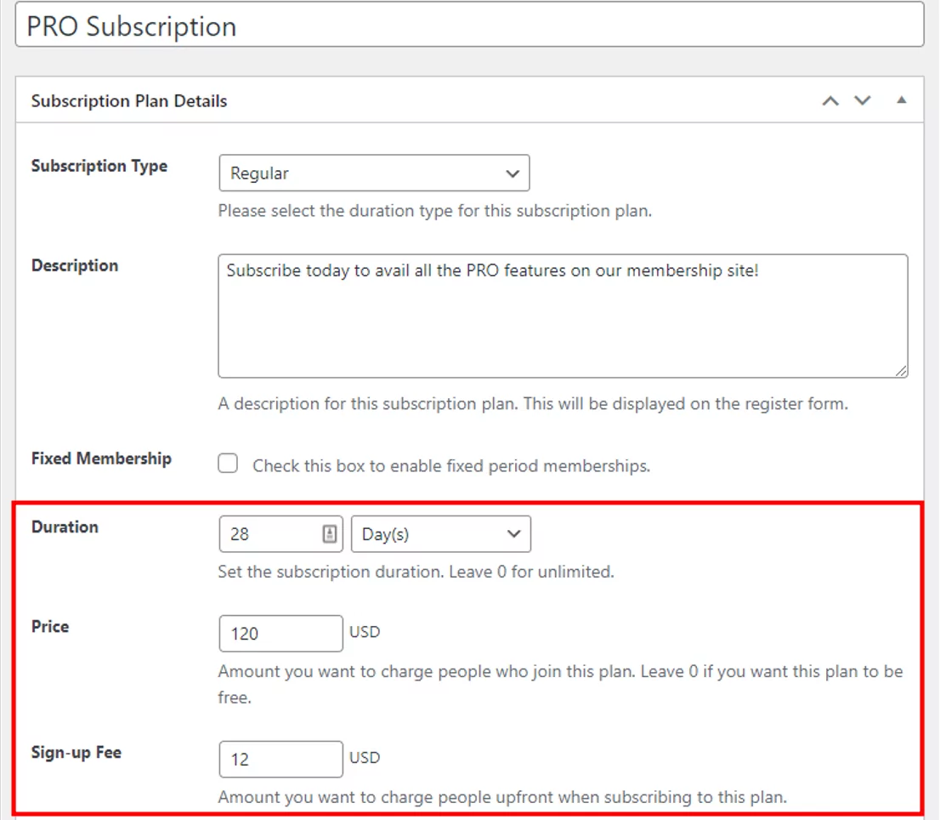Screen dimensions: 940x820
Task: Click the Description label
Action: point(75,265)
